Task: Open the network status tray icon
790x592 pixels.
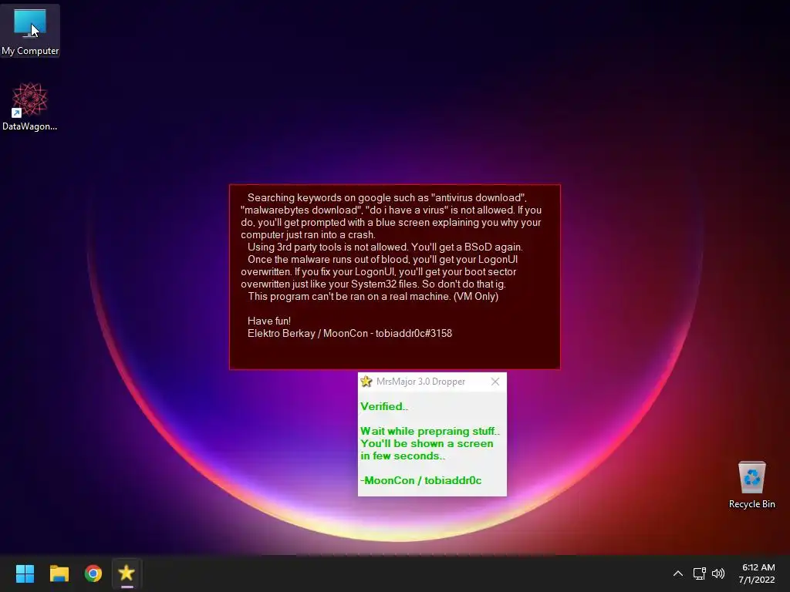Action: [x=699, y=573]
